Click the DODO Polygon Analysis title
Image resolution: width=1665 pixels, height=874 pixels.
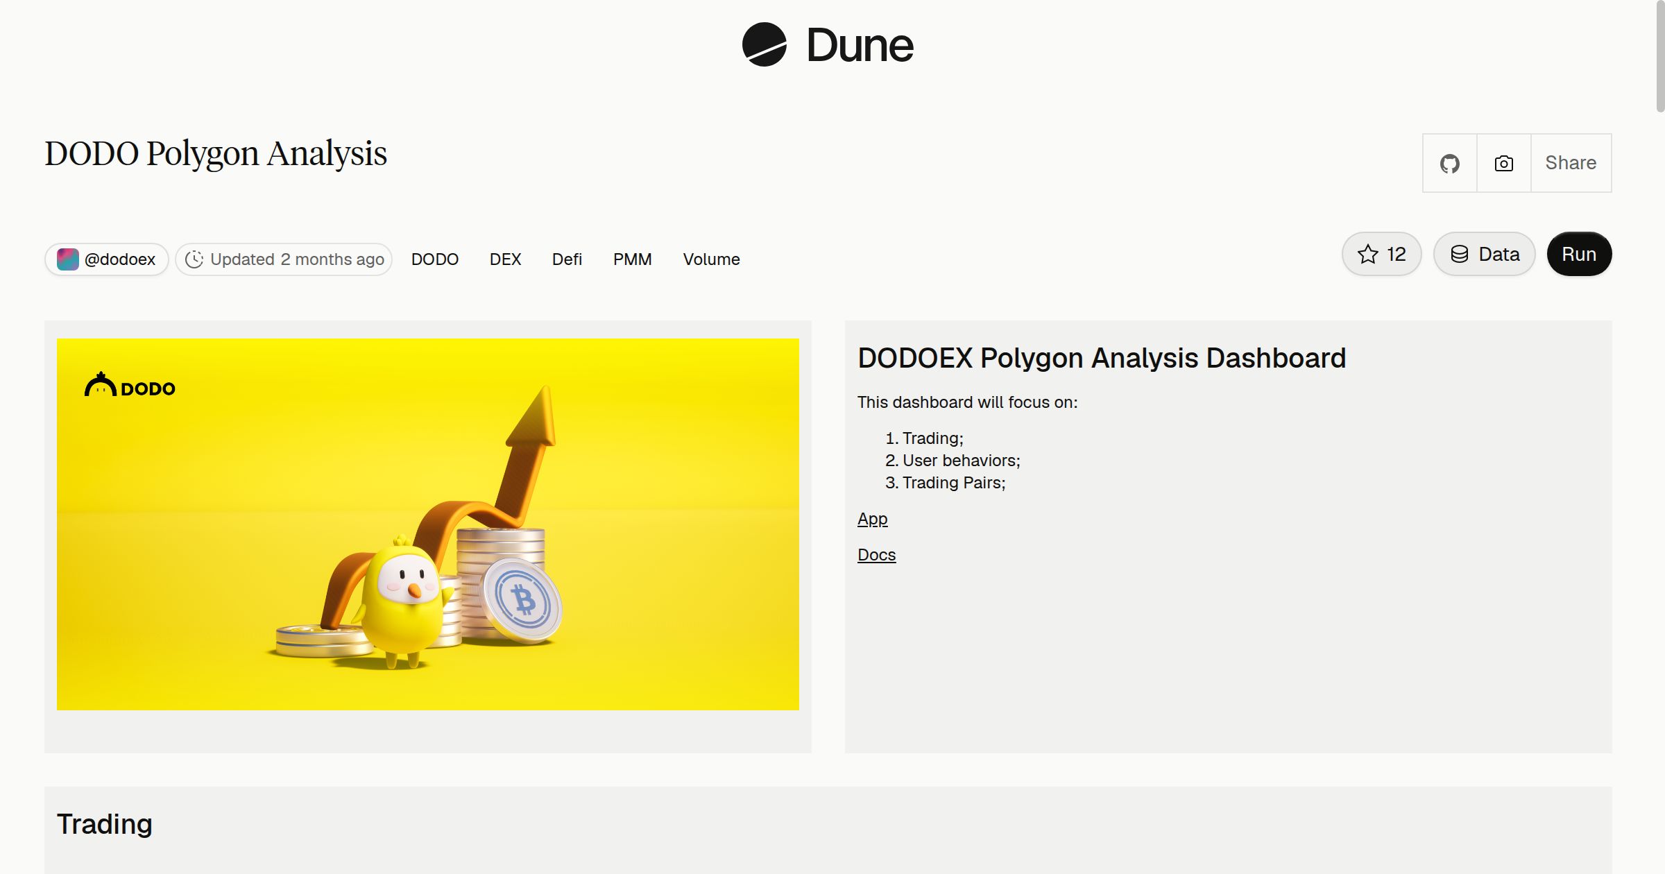coord(216,153)
